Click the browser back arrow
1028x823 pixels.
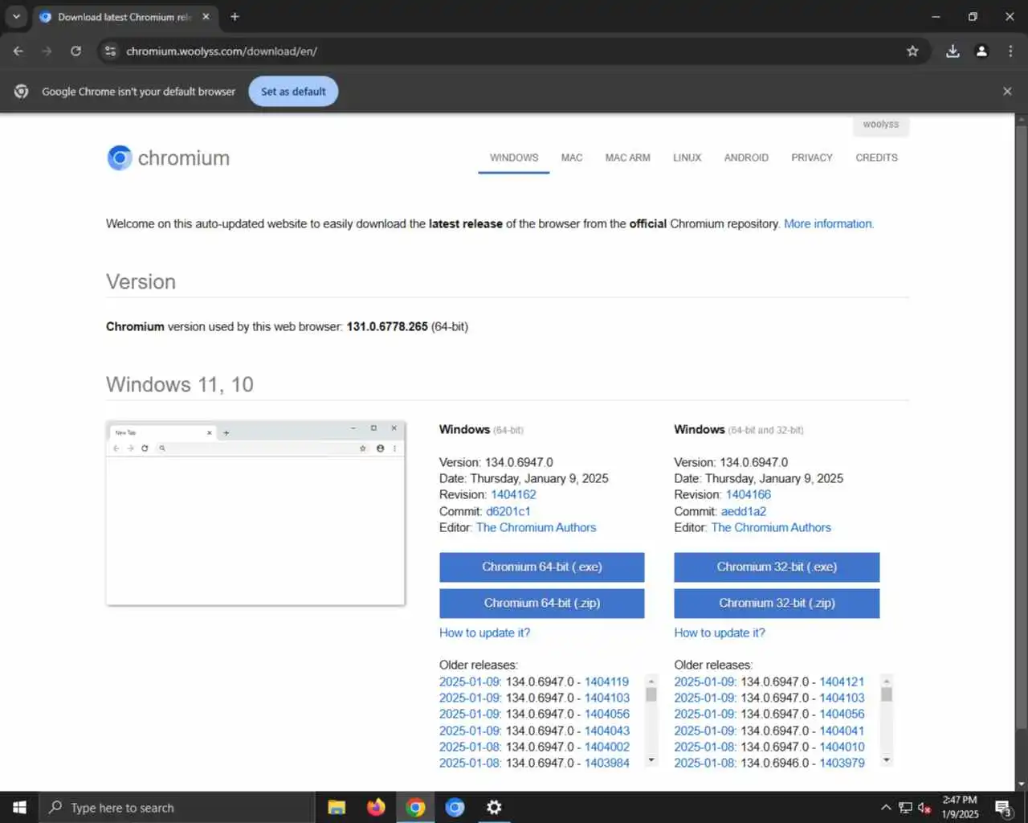pyautogui.click(x=18, y=51)
